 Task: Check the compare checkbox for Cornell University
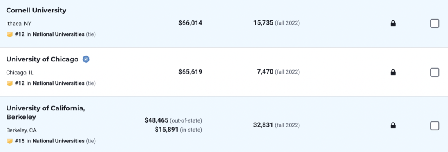(x=435, y=24)
